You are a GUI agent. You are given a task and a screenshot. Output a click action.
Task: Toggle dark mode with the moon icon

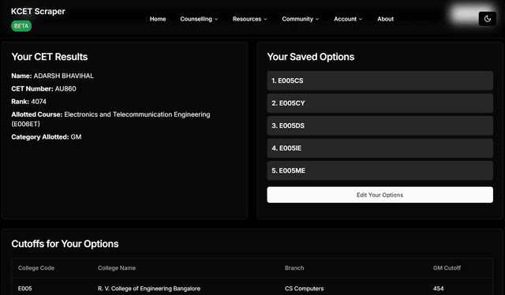pos(488,19)
